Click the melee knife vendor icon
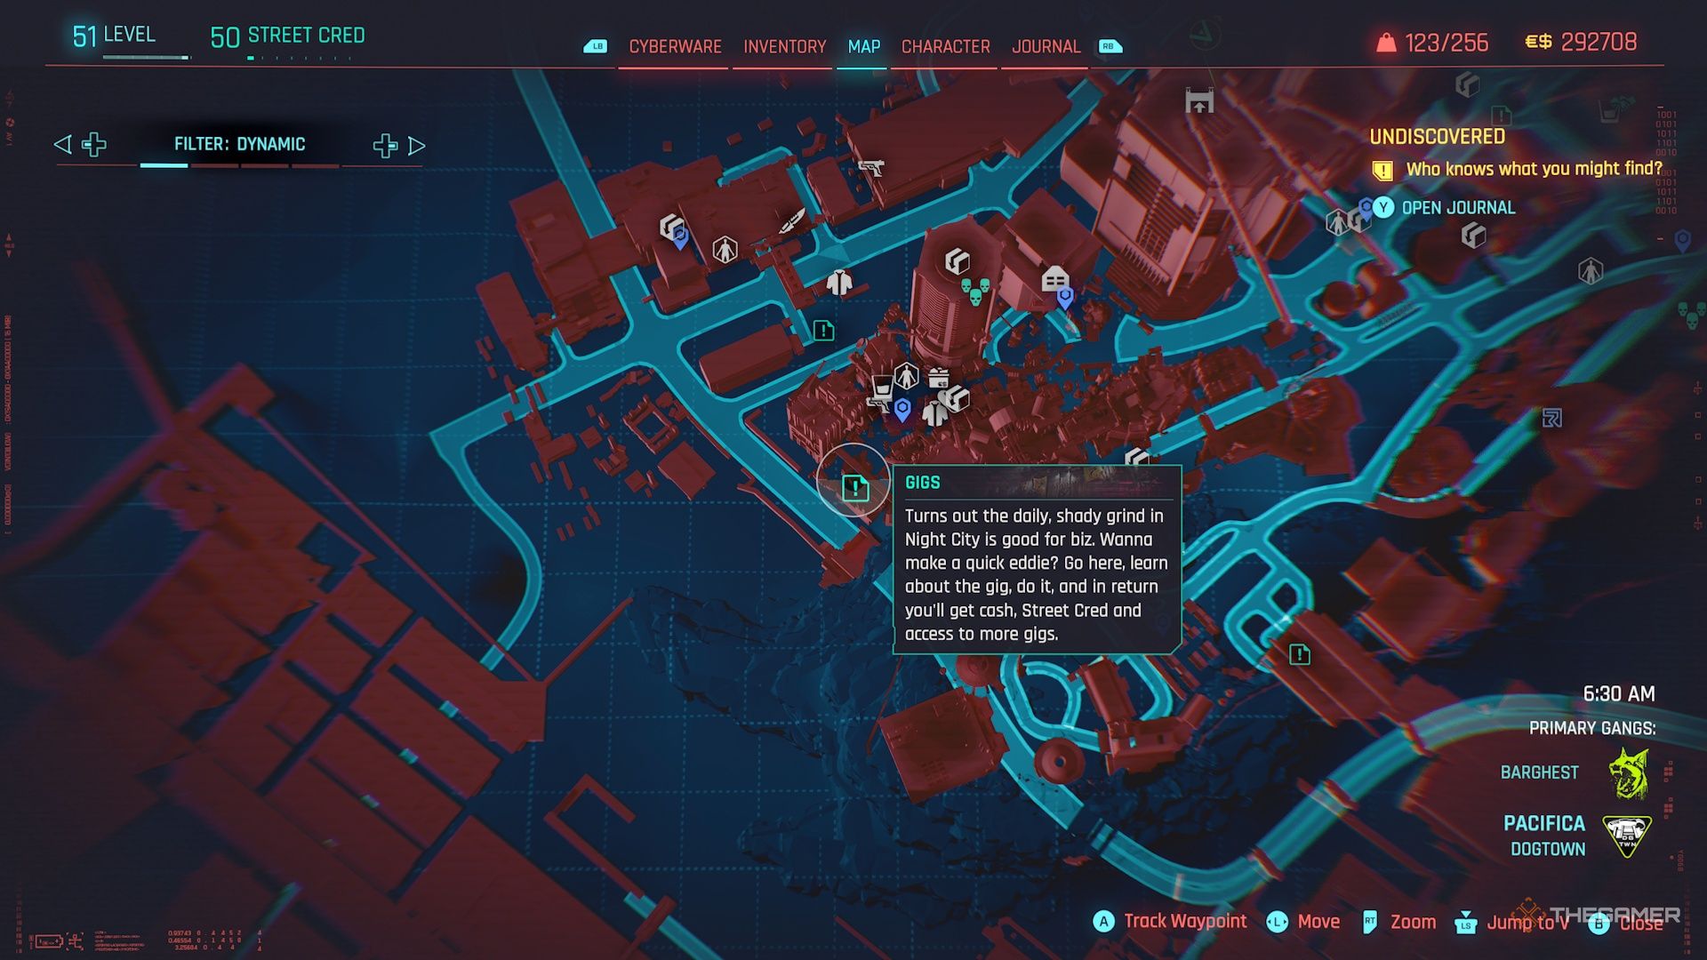The width and height of the screenshot is (1707, 960). pyautogui.click(x=792, y=220)
